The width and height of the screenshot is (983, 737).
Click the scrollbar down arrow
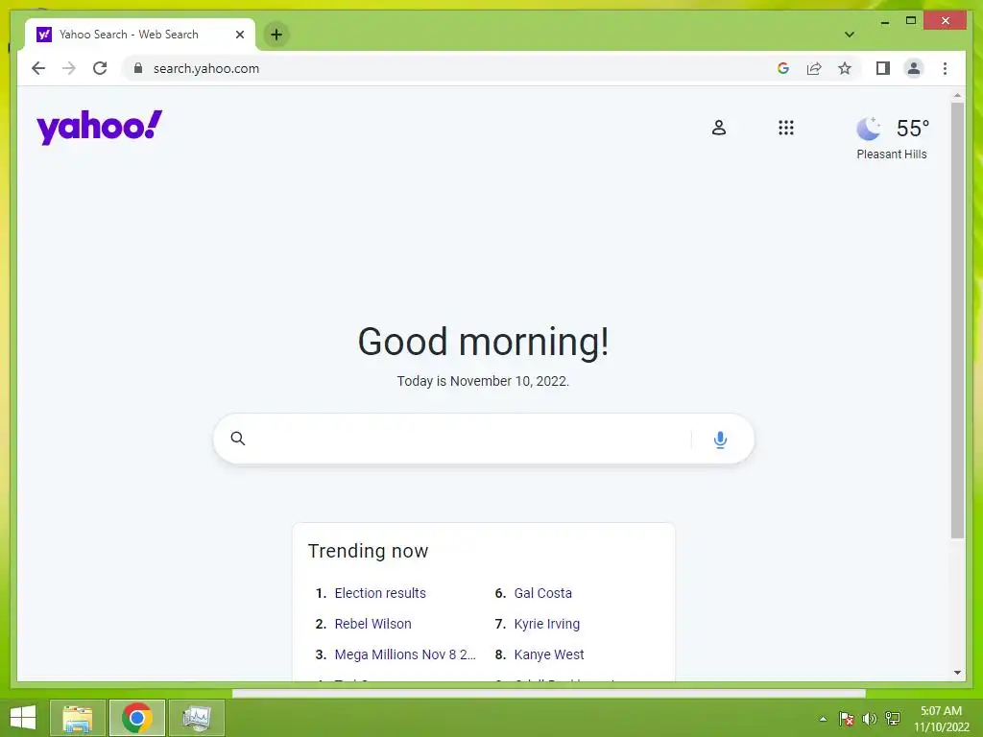[957, 673]
